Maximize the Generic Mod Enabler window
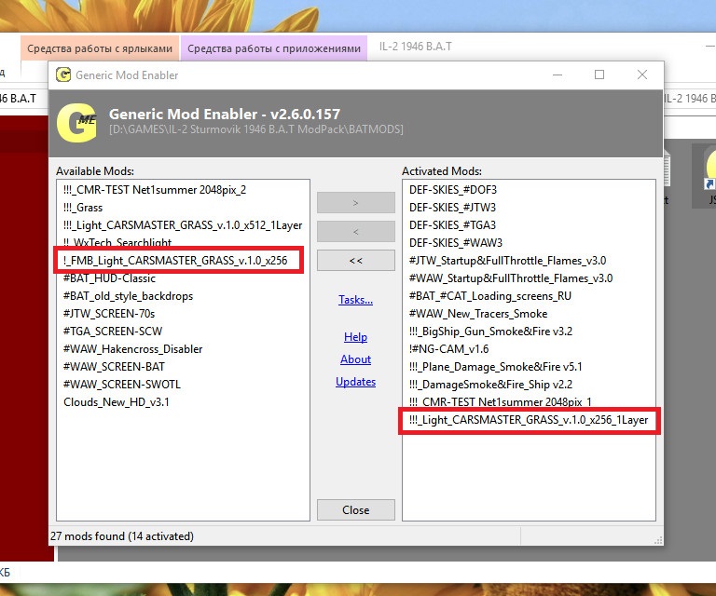The height and width of the screenshot is (596, 716). coord(599,74)
